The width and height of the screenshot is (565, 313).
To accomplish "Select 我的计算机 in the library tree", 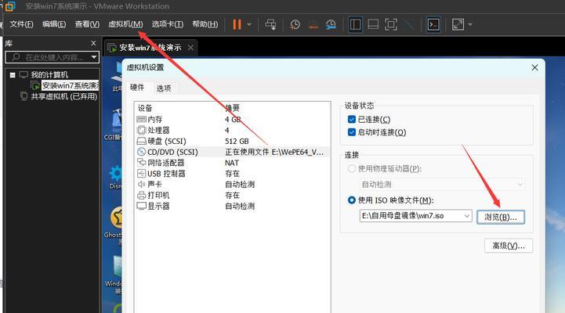I will pos(49,75).
